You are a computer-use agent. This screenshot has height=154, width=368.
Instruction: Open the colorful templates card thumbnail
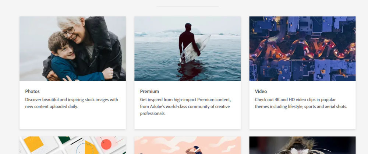tap(72, 146)
